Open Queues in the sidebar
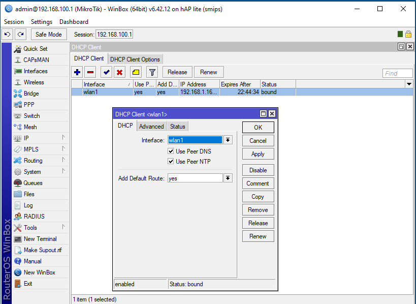Viewport: 416px width, 304px height. point(41,183)
